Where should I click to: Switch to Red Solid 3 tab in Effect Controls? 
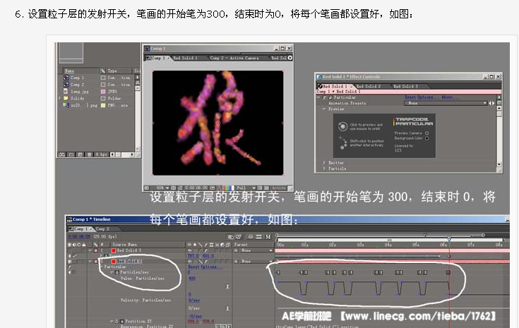405,86
